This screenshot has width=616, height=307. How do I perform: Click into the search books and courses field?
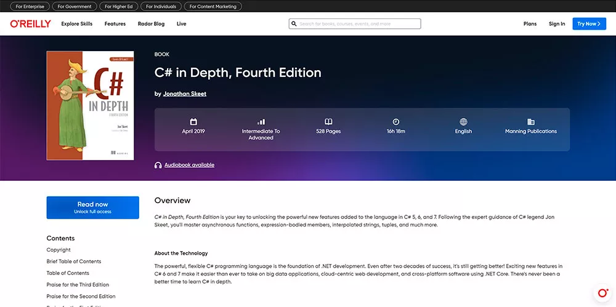355,24
